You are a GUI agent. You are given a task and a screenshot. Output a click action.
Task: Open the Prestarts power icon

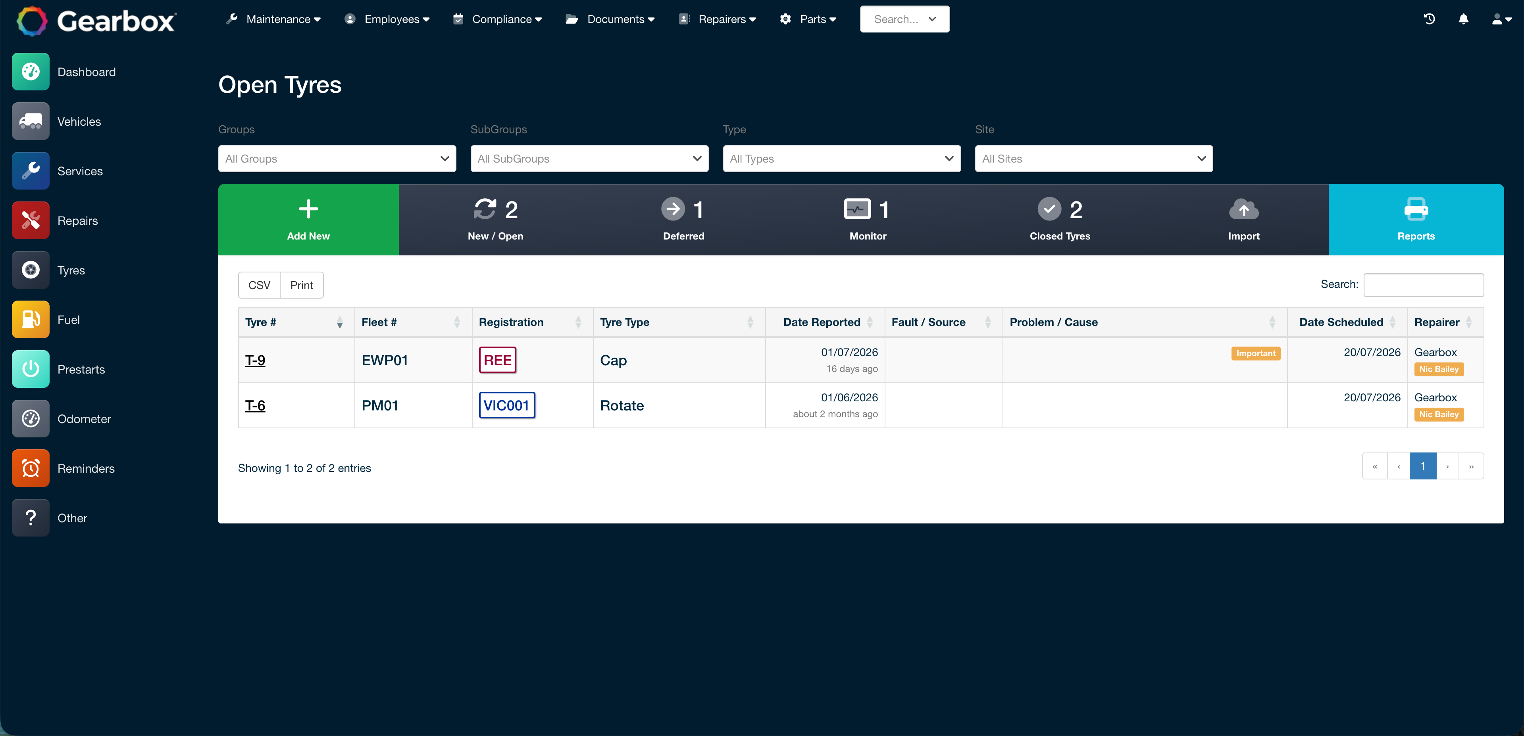tap(31, 369)
